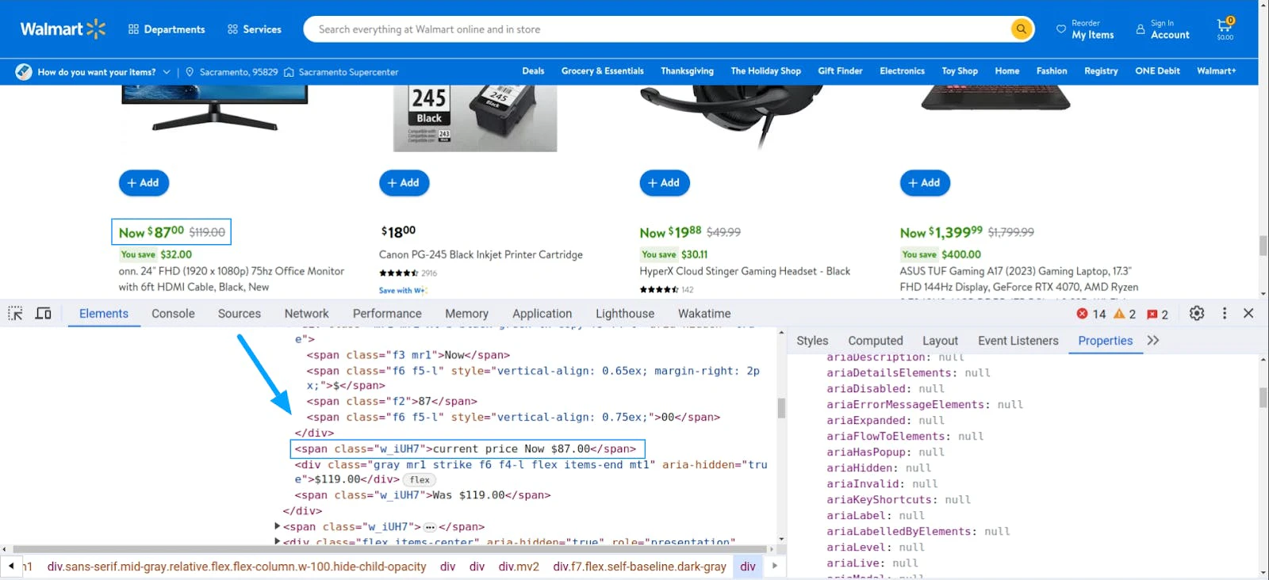Toggle the device toolbar
1269x580 pixels.
coord(44,314)
